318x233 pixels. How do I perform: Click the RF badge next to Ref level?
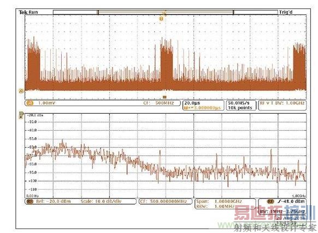pyautogui.click(x=30, y=201)
